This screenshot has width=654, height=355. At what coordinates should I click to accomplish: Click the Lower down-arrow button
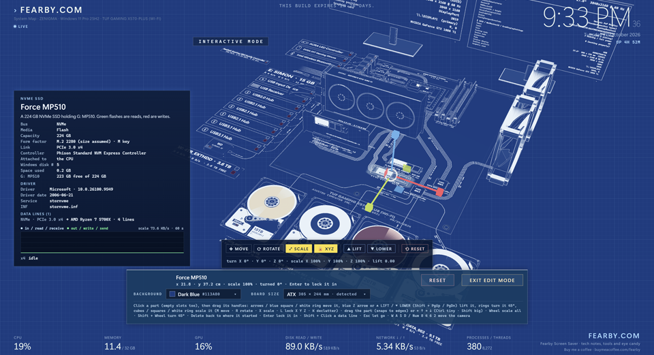point(381,249)
